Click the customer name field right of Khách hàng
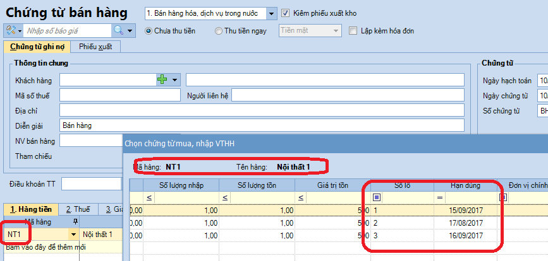Image resolution: width=548 pixels, height=261 pixels. click(325, 80)
